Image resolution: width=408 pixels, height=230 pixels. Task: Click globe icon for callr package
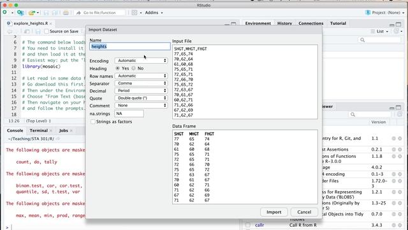coord(394,225)
